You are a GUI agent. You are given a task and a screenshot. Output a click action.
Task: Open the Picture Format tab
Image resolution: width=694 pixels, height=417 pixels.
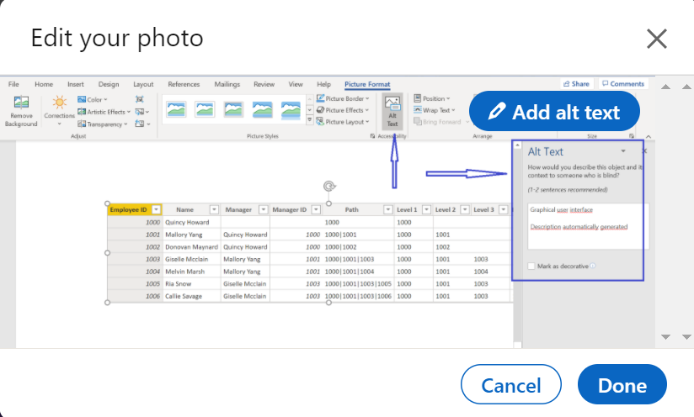pos(367,84)
